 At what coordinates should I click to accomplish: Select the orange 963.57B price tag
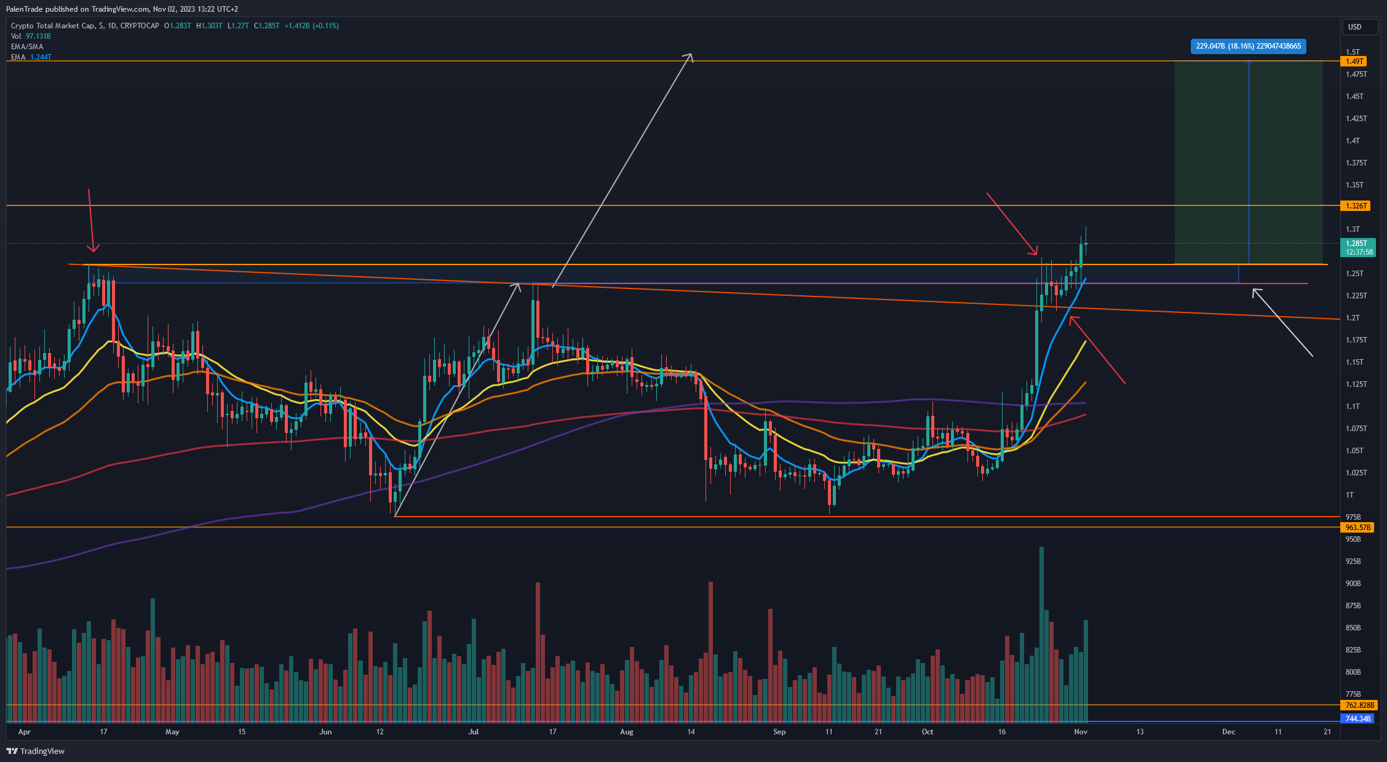pos(1358,527)
